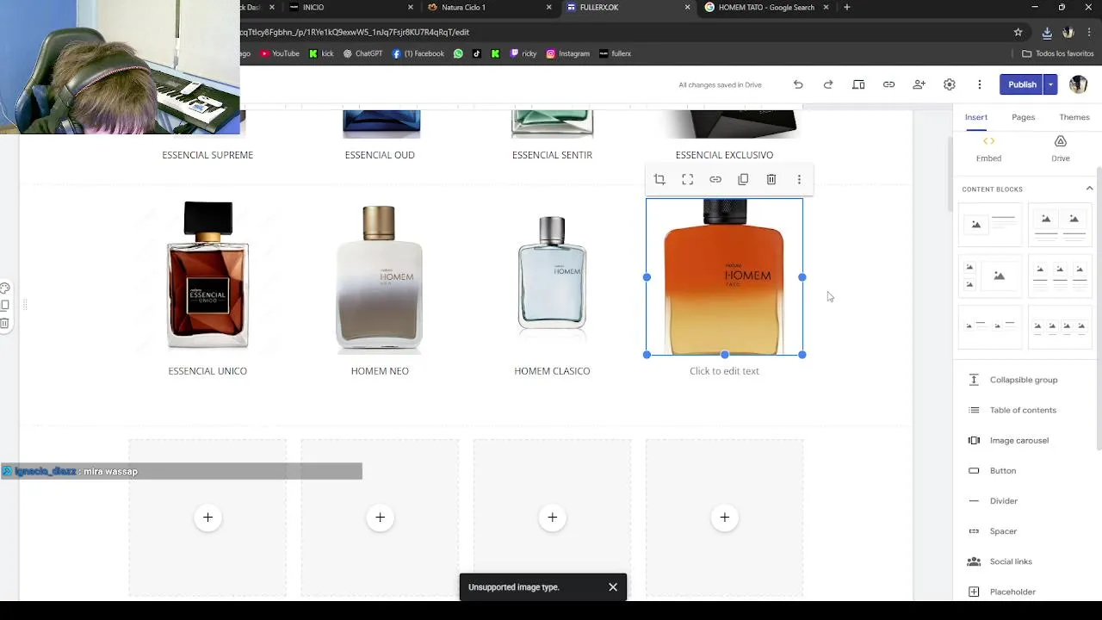
Task: Insert a Collapsible group
Action: pyautogui.click(x=1025, y=380)
